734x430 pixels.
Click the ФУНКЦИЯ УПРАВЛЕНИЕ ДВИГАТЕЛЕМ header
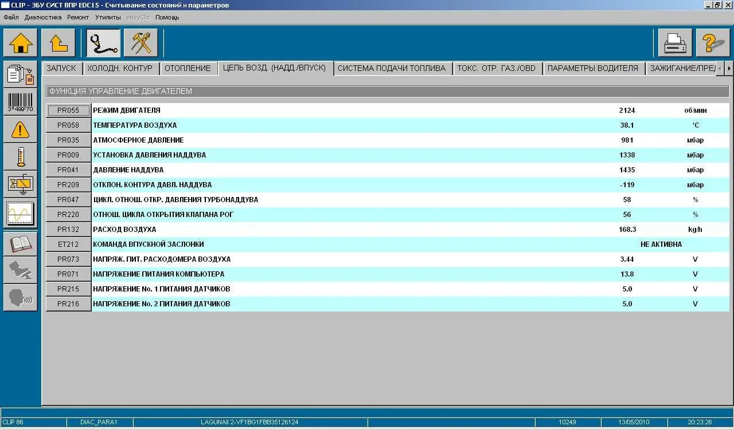[387, 91]
